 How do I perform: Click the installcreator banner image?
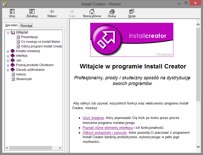(132, 40)
